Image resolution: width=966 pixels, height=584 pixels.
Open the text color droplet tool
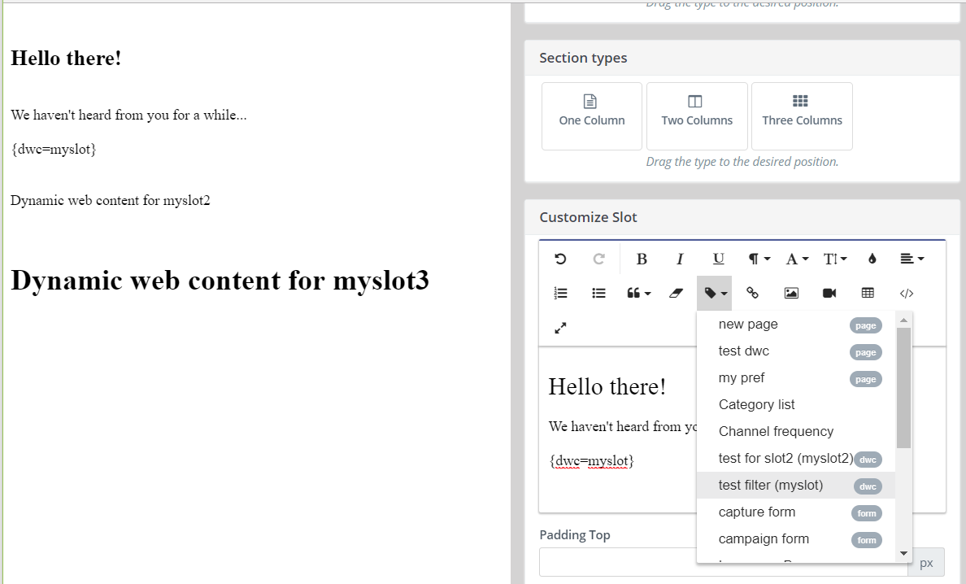(872, 259)
